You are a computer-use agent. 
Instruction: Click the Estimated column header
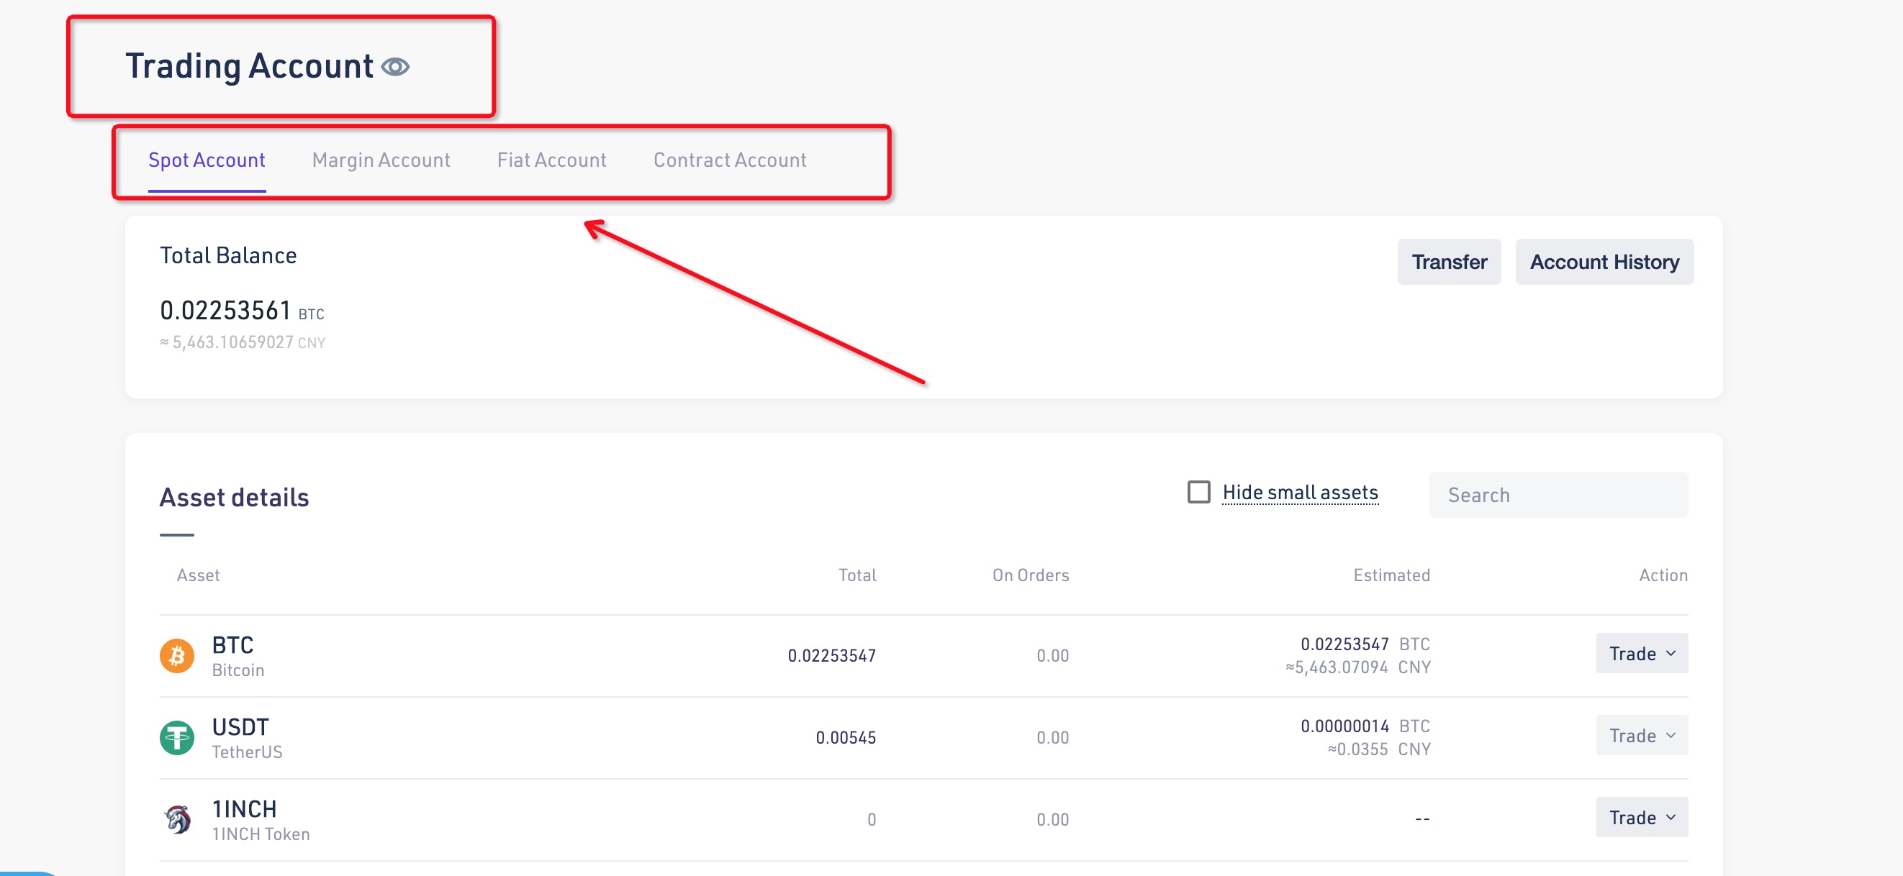click(x=1391, y=575)
